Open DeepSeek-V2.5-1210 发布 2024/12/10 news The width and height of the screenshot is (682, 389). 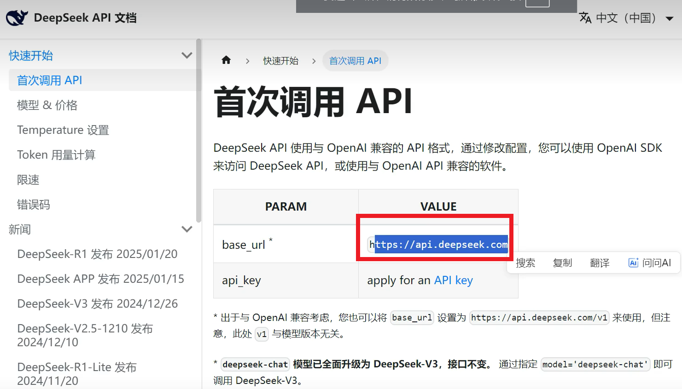[85, 335]
